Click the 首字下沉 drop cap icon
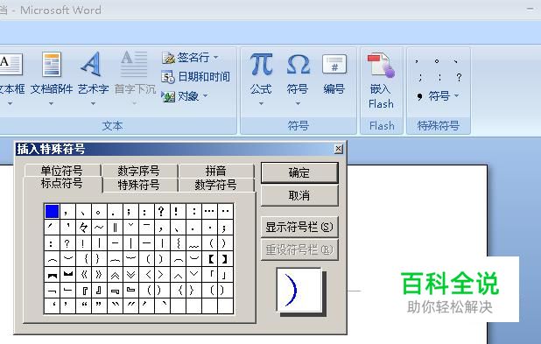This screenshot has width=541, height=344. coord(134,65)
